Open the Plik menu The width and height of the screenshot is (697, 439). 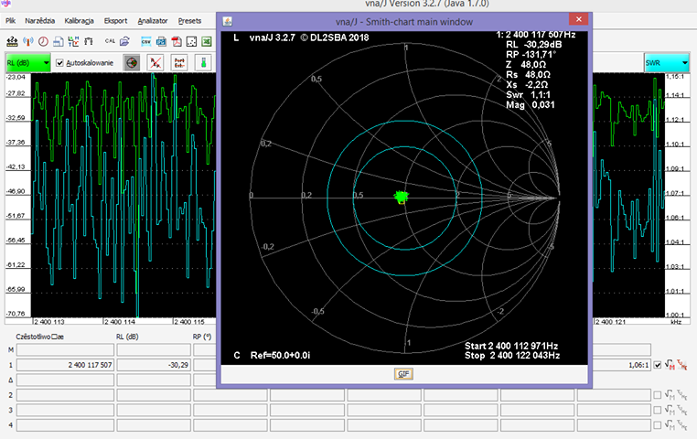pos(11,21)
